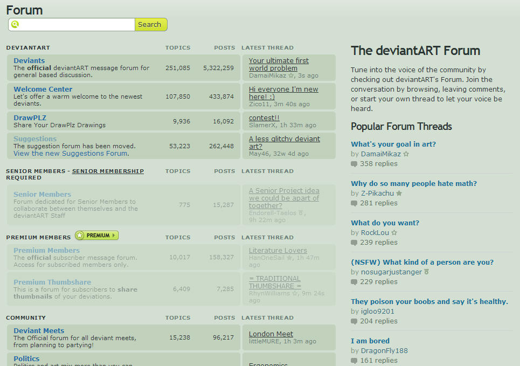Click the star icon in the PREMIUM badge

80,235
